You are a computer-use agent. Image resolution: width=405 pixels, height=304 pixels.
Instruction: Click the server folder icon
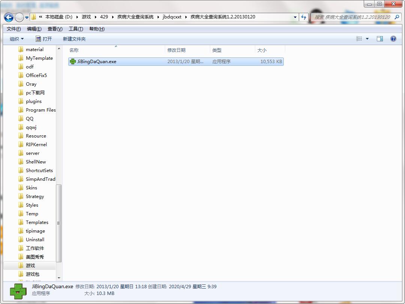21,153
